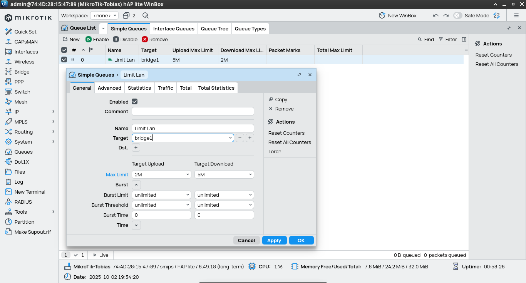This screenshot has height=283, width=526.
Task: Click the Torch action in the dialog
Action: pos(275,151)
